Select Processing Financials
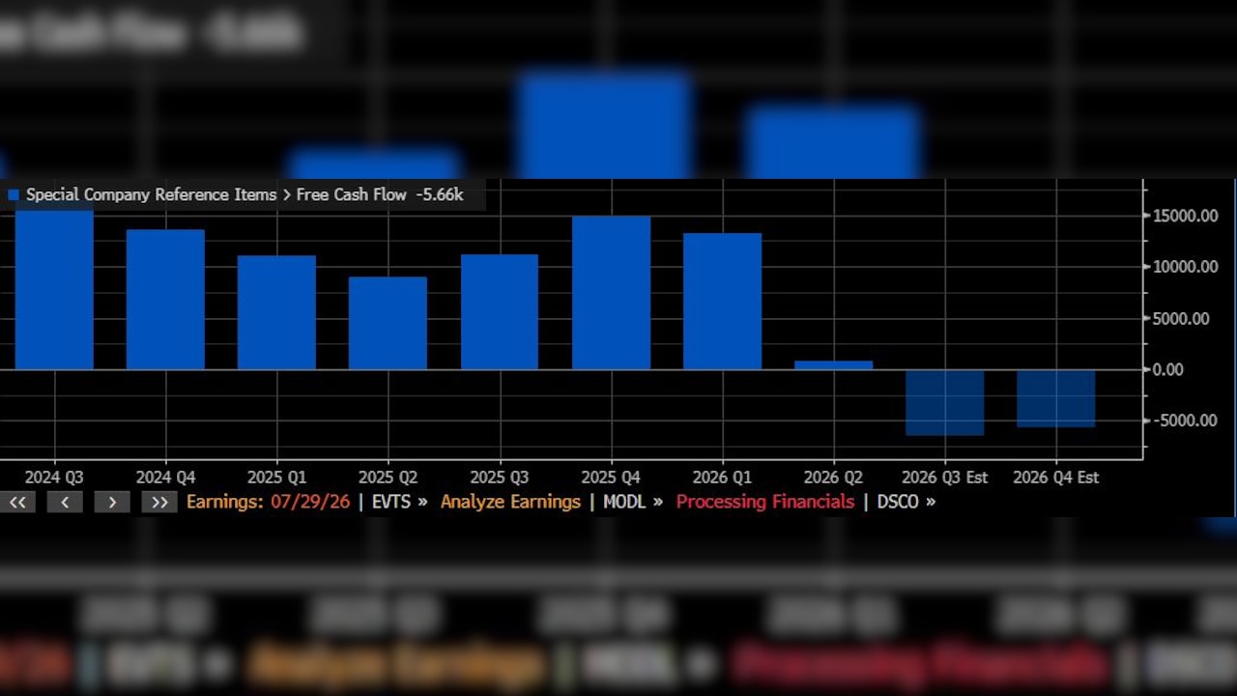Viewport: 1237px width, 696px height. pyautogui.click(x=765, y=502)
